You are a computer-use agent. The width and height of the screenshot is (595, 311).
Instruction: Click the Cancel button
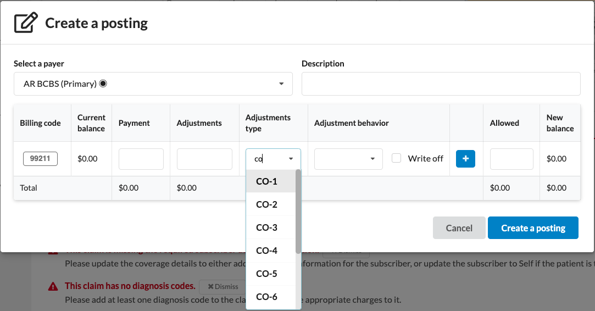click(459, 228)
